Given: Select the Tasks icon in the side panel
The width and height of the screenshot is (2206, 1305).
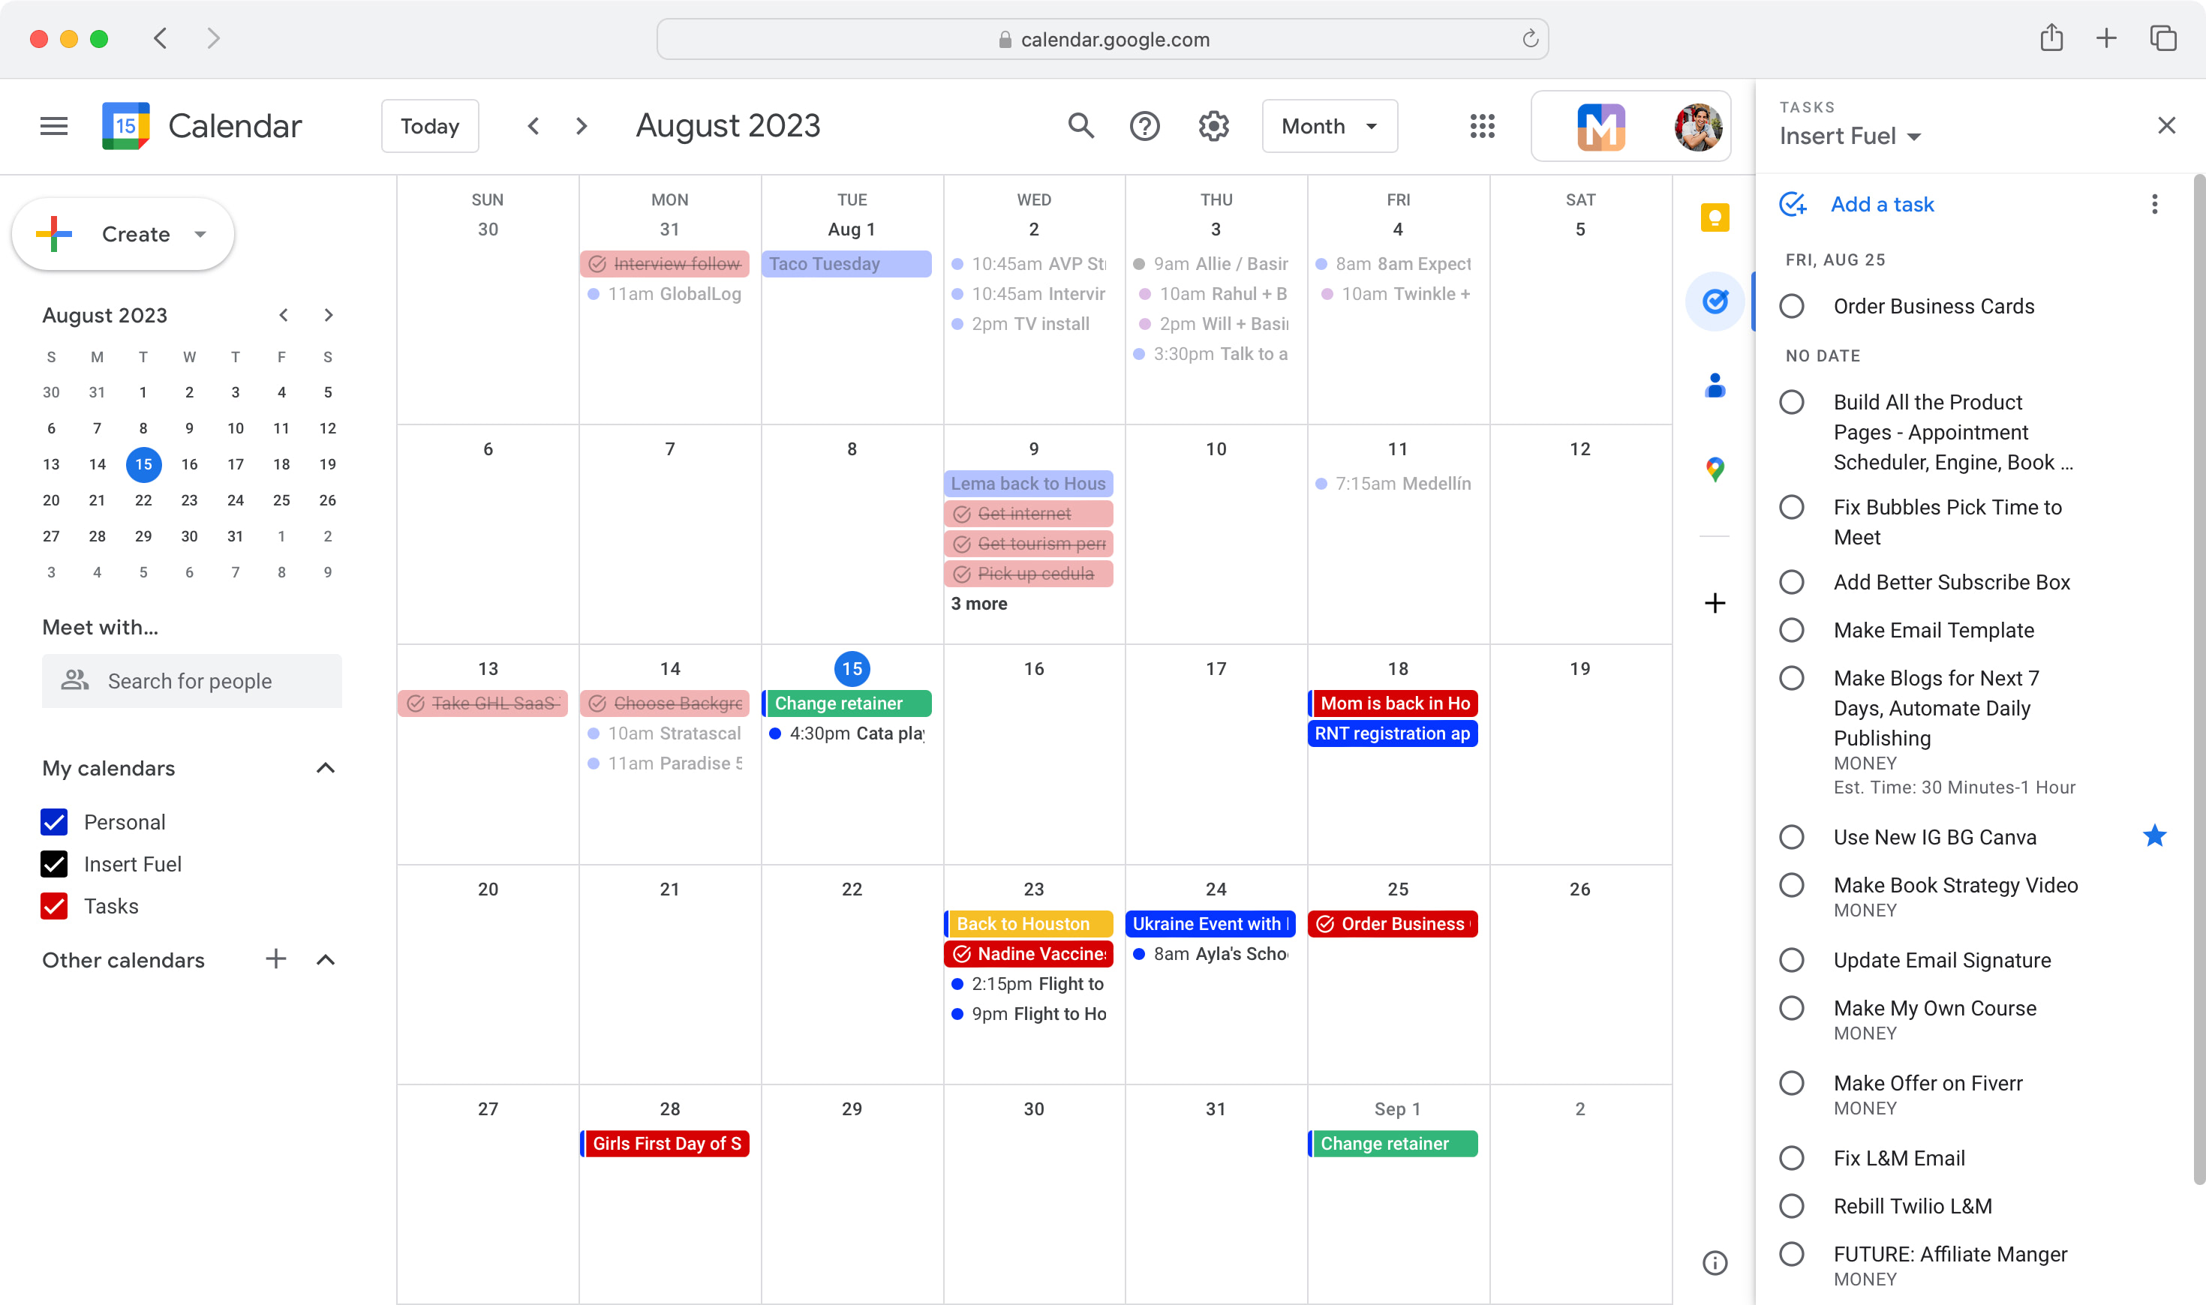Looking at the screenshot, I should pos(1715,301).
